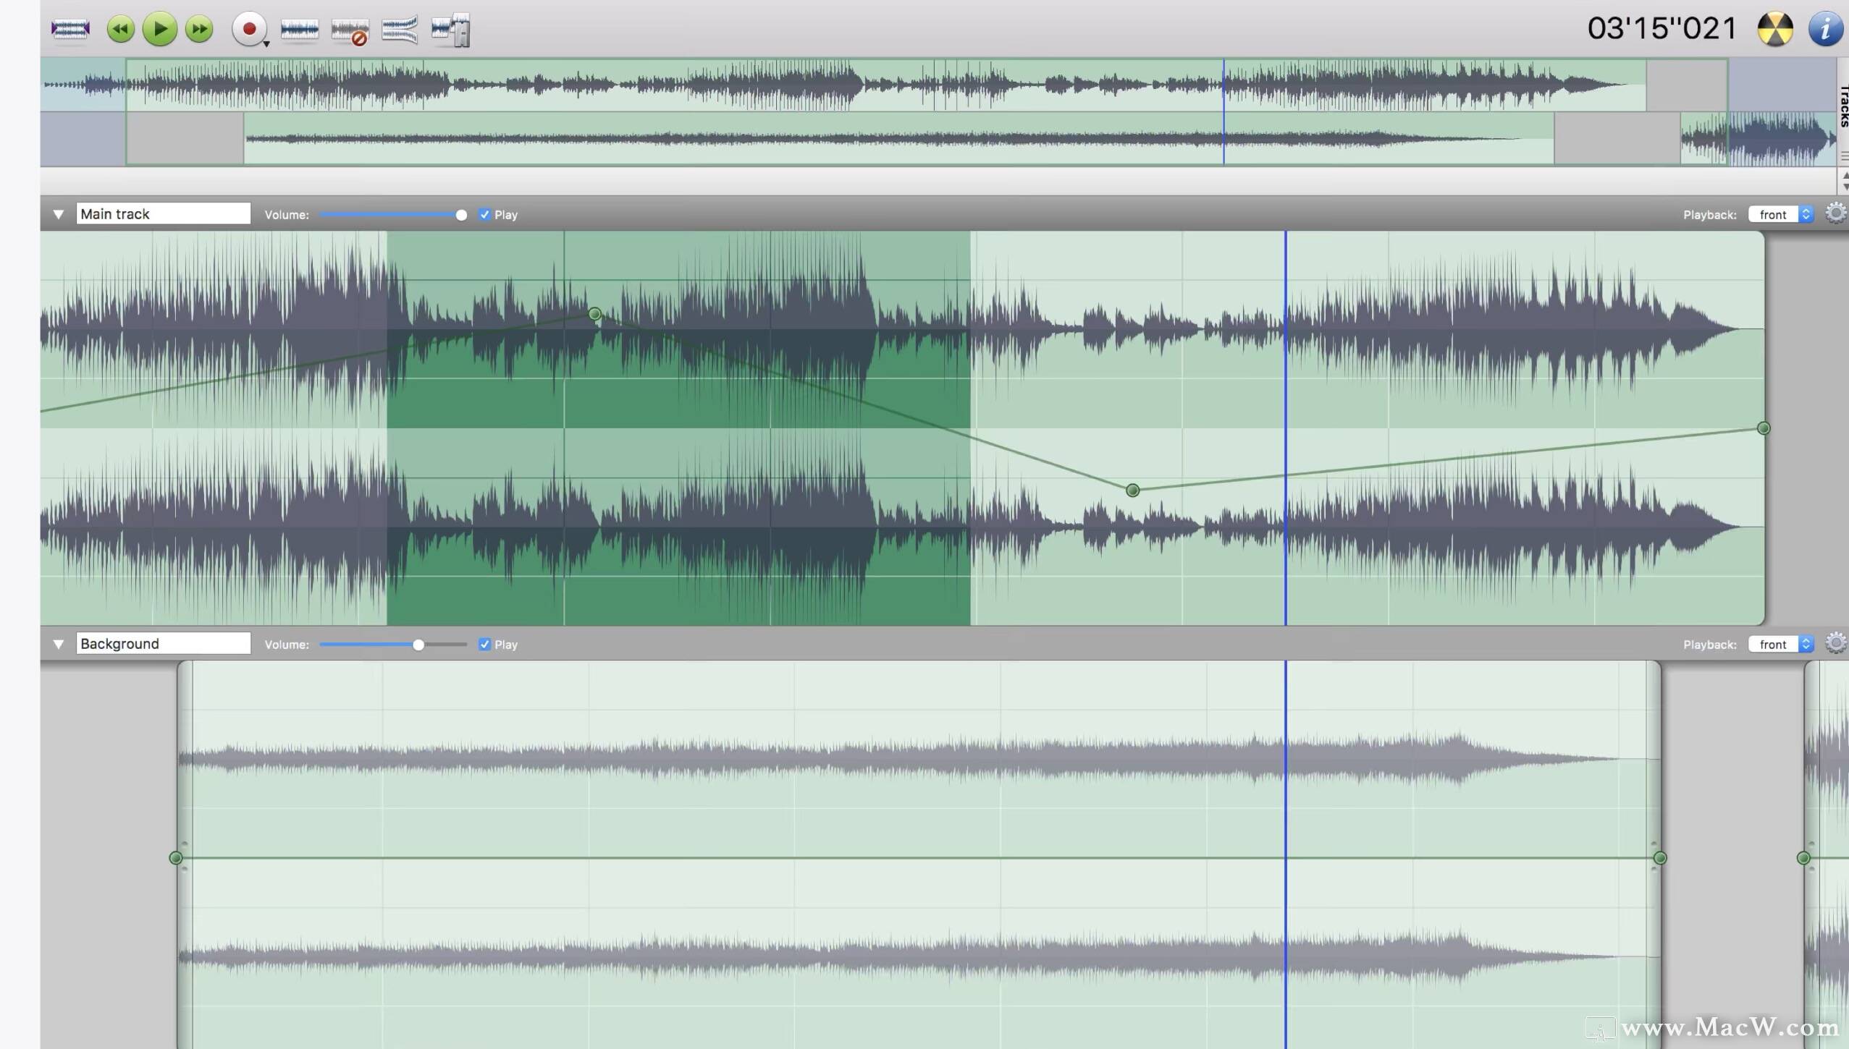Click the Normalize track icon

coord(400,28)
